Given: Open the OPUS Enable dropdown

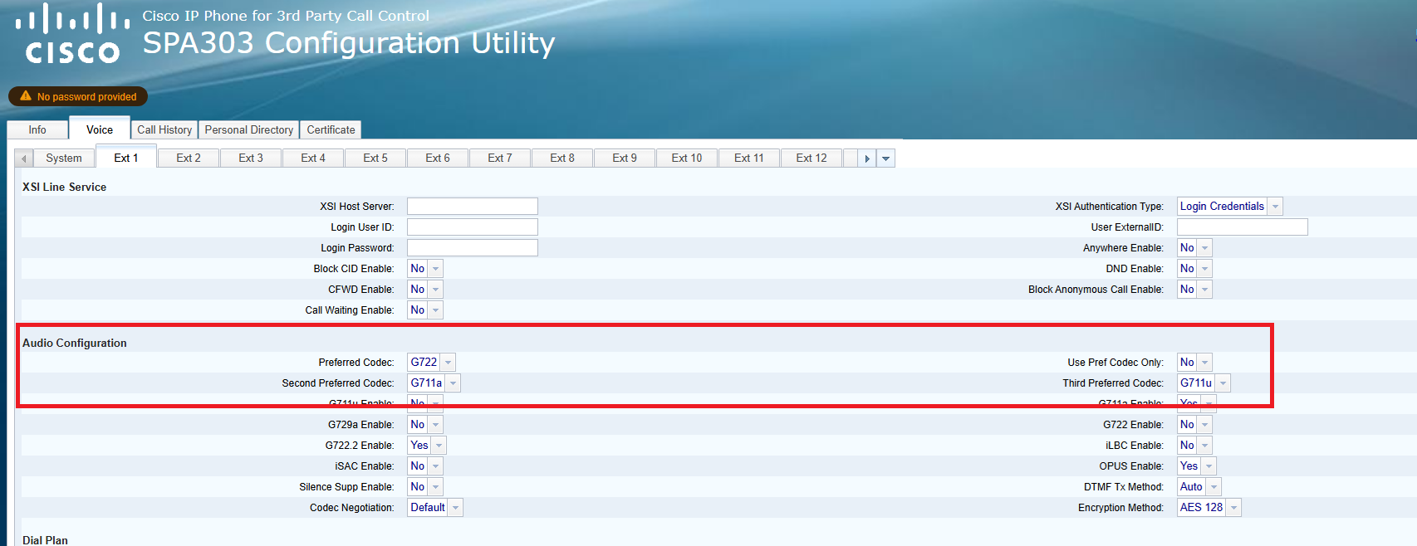Looking at the screenshot, I should (1196, 466).
